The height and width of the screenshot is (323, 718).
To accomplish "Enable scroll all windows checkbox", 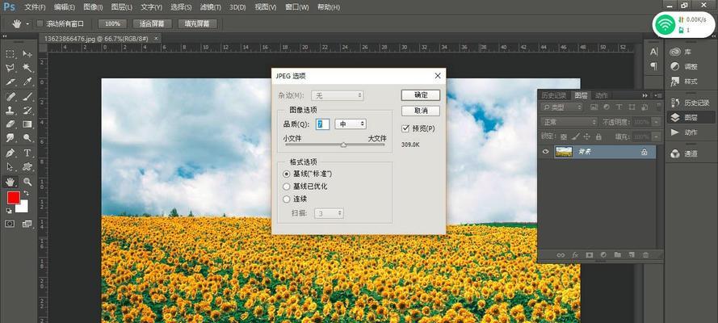I will (x=40, y=23).
